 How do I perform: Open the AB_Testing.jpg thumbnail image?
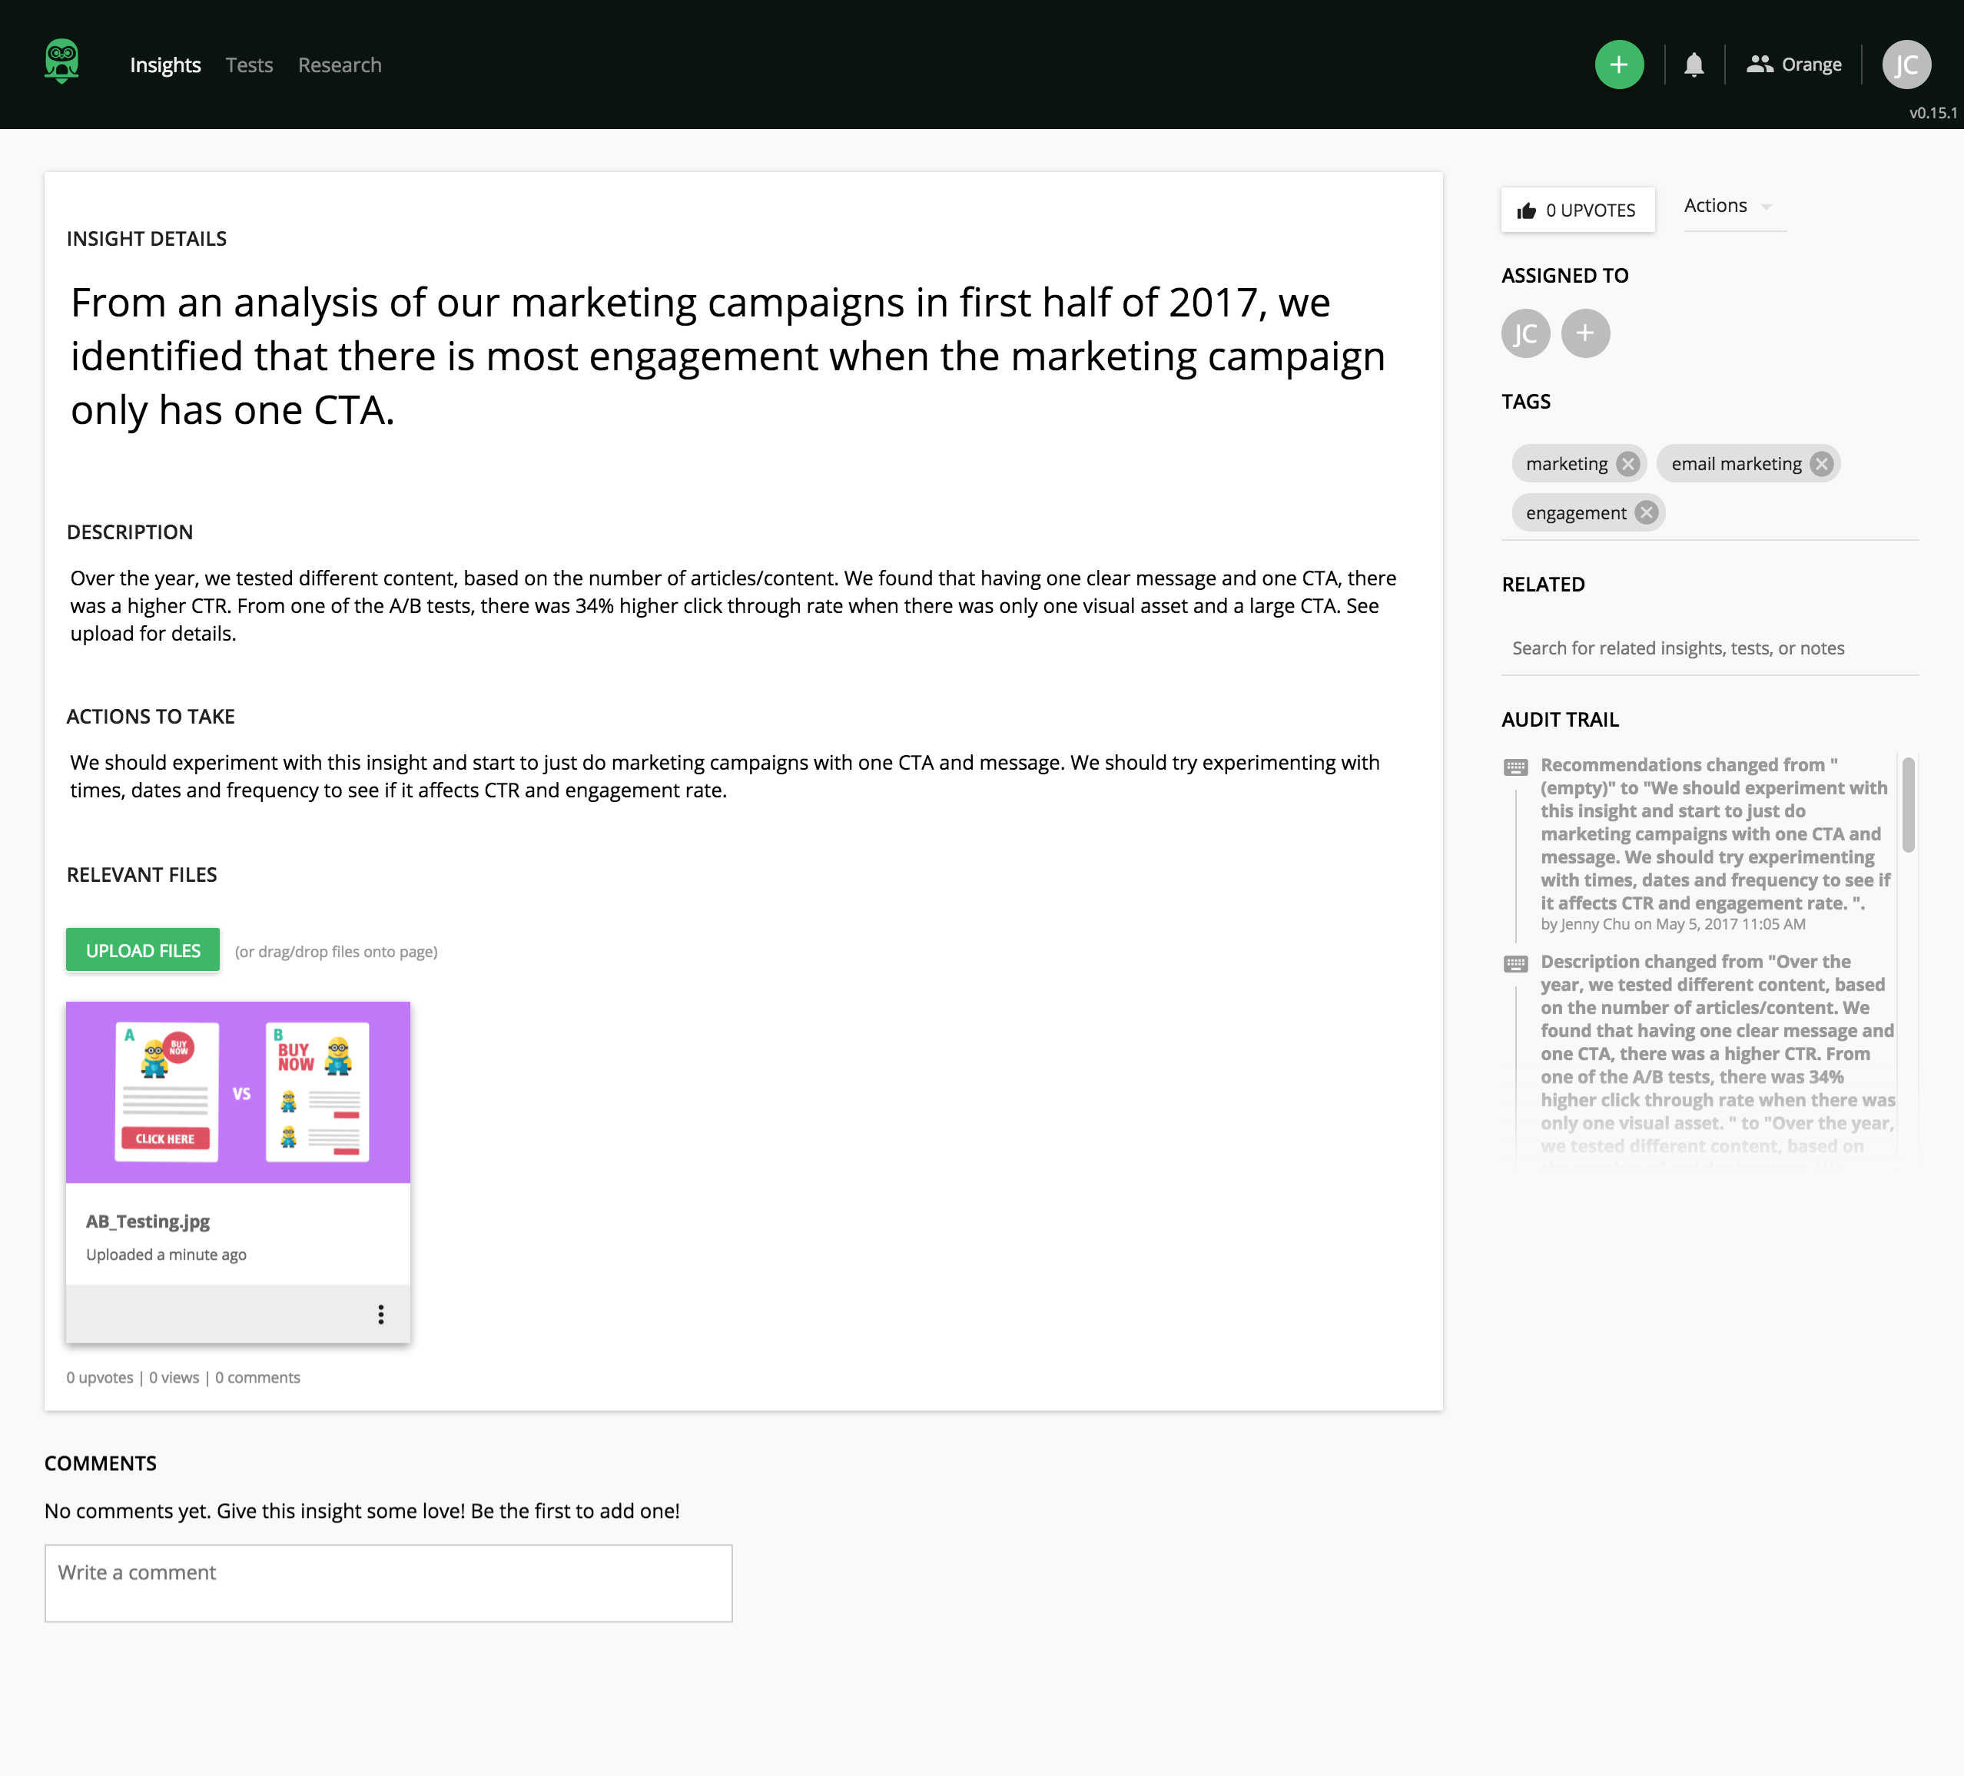(237, 1092)
